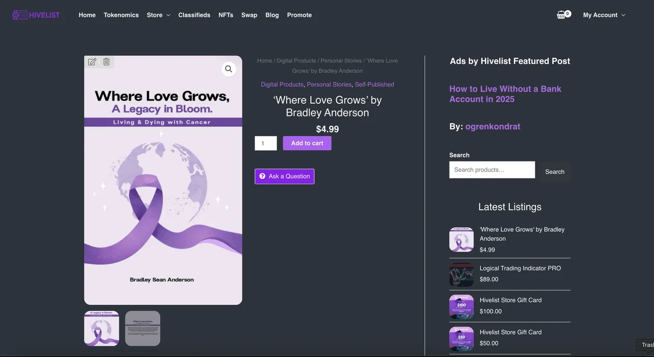The height and width of the screenshot is (357, 654).
Task: Click the 'Where Love Grows' listing thumbnail
Action: click(x=461, y=239)
